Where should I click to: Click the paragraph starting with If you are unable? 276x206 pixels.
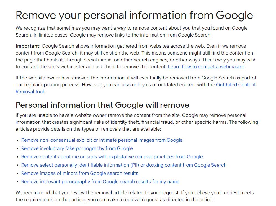pyautogui.click(x=137, y=122)
